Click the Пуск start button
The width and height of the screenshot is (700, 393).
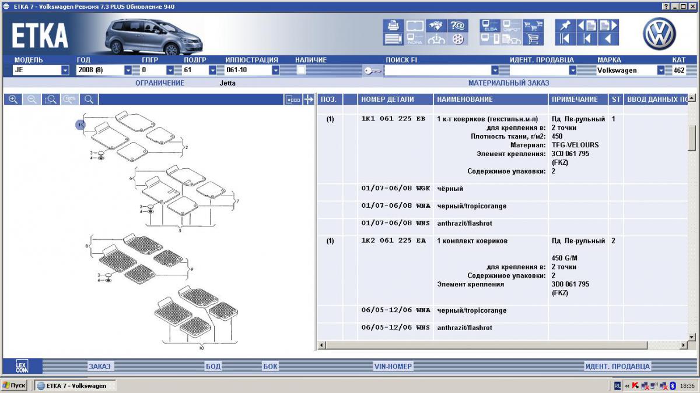[x=14, y=385]
